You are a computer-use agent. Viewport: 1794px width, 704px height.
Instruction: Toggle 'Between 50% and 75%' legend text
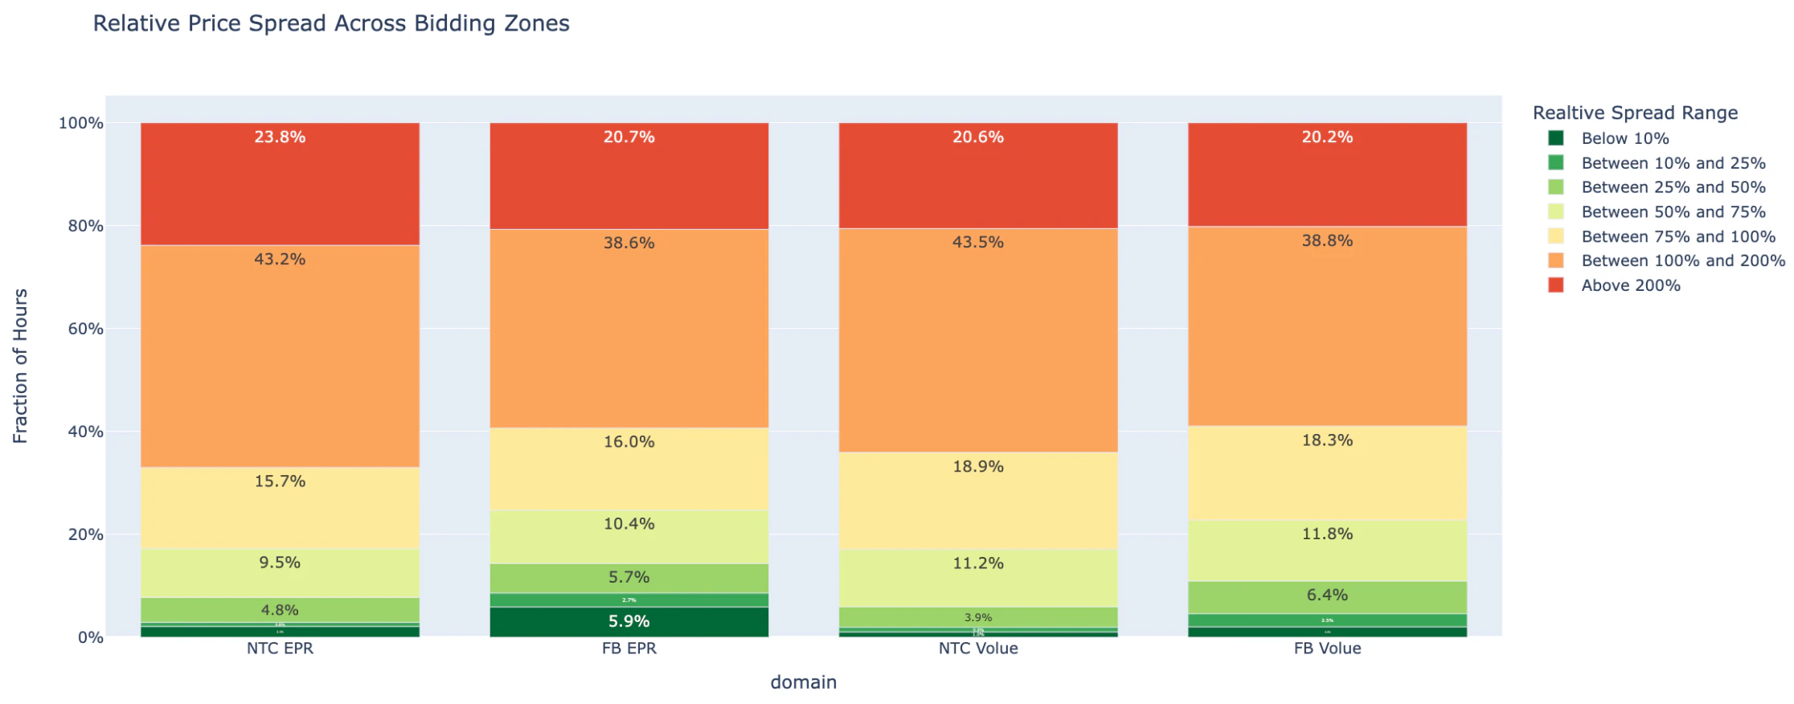pyautogui.click(x=1673, y=212)
